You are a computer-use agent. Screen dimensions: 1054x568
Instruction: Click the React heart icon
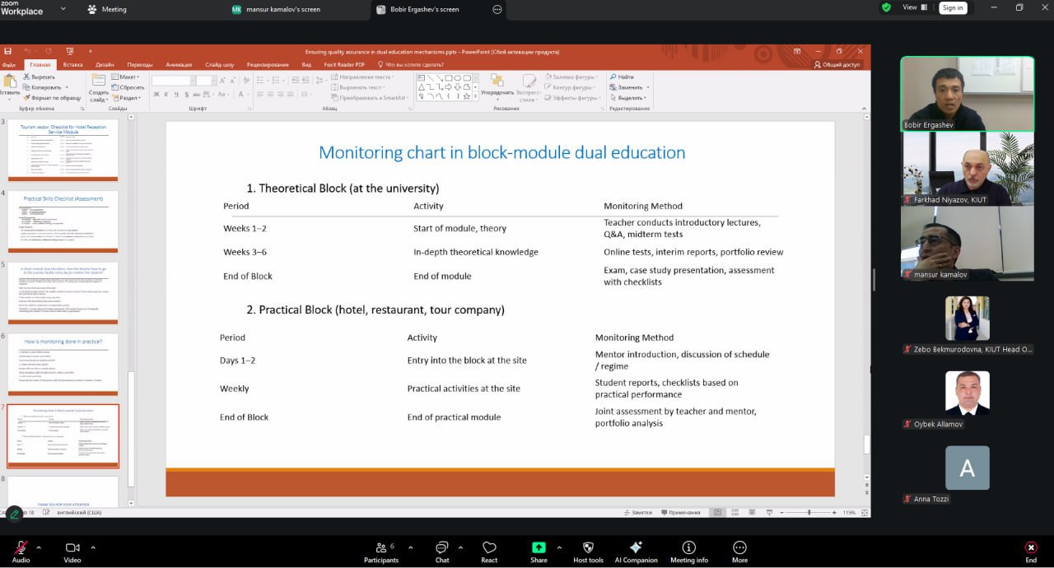coord(489,548)
